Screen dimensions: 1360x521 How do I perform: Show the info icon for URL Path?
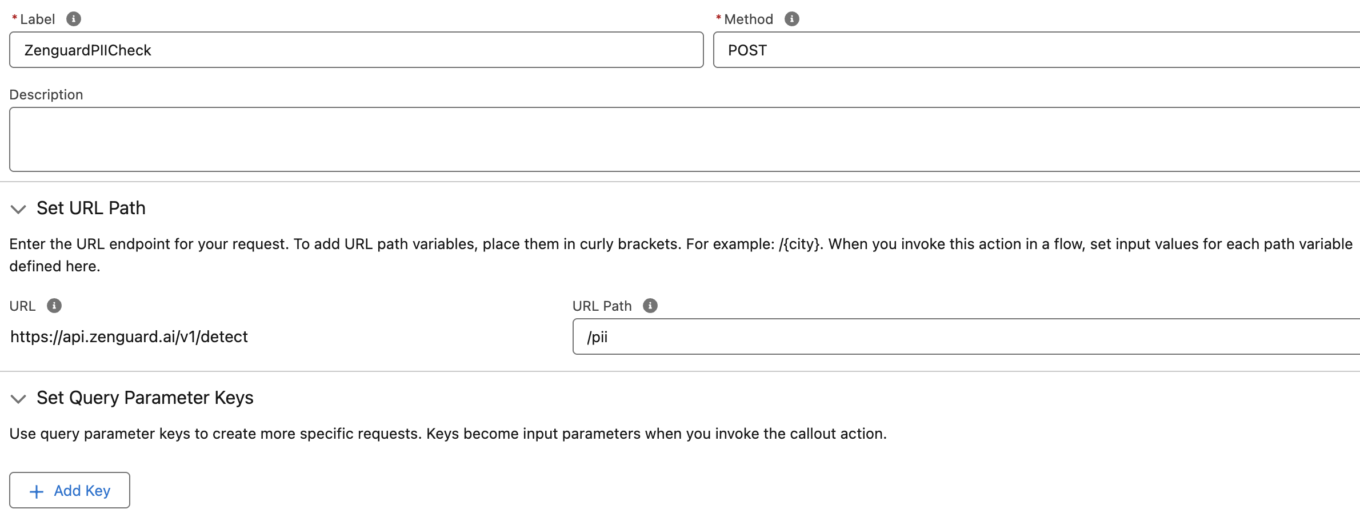(650, 306)
